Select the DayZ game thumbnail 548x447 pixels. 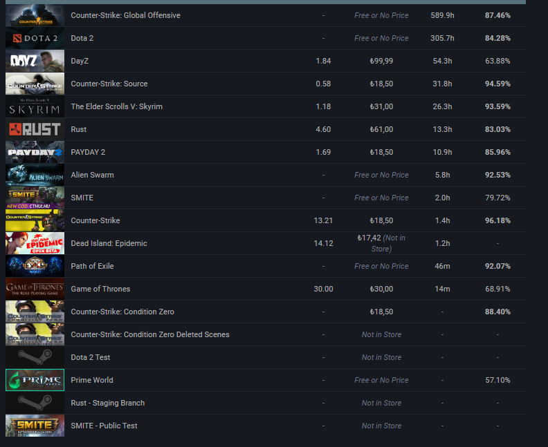35,61
